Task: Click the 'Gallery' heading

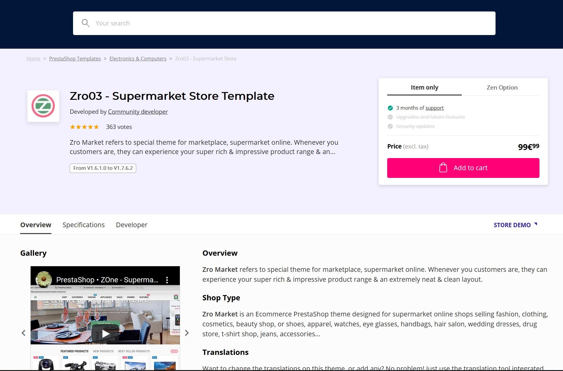Action: [x=33, y=253]
